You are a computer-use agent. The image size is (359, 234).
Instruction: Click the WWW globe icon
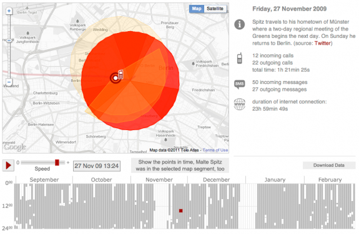[240, 105]
